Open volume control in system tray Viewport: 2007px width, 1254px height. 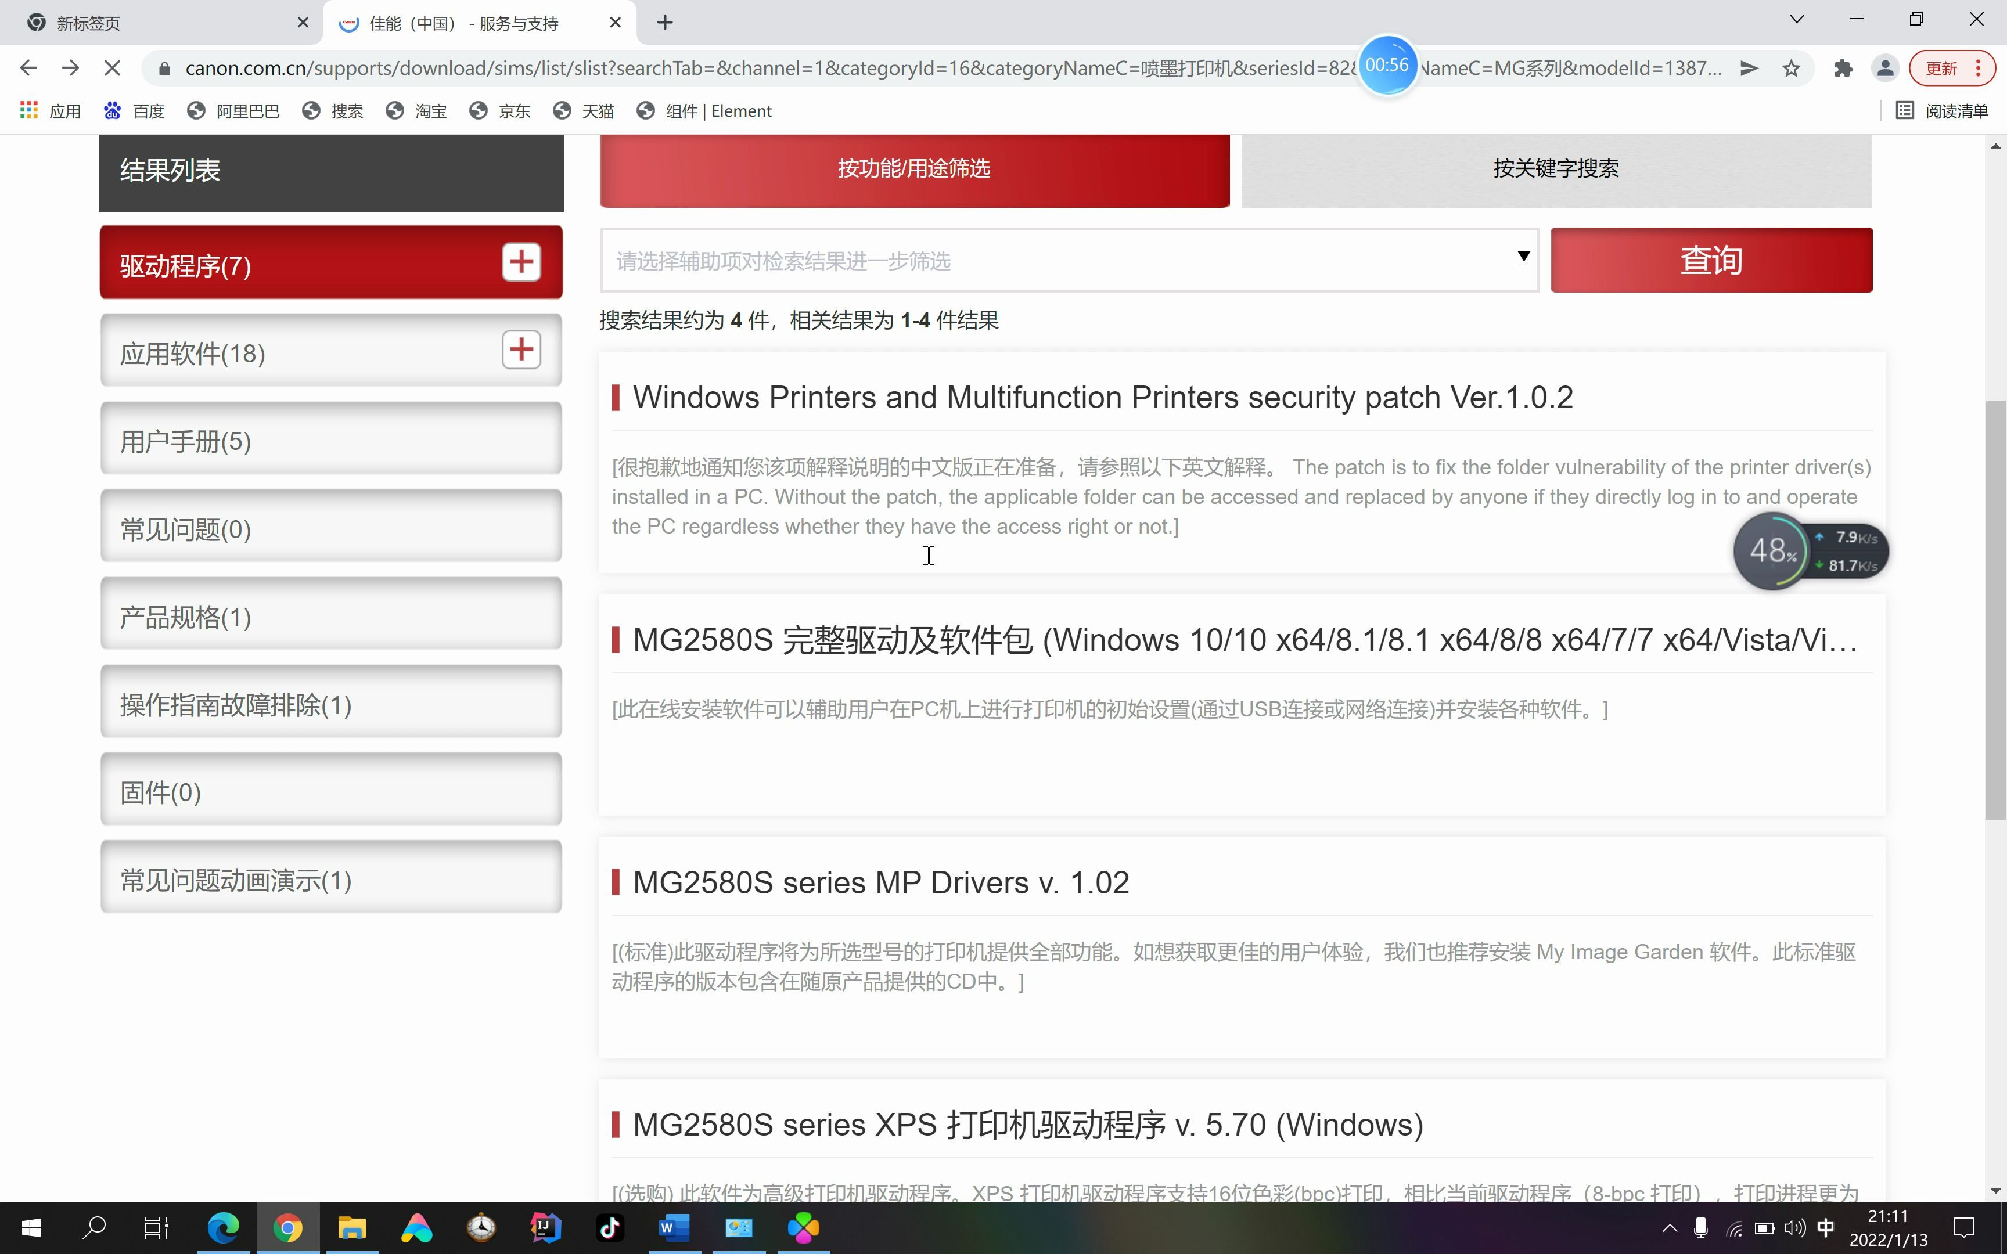[x=1794, y=1228]
